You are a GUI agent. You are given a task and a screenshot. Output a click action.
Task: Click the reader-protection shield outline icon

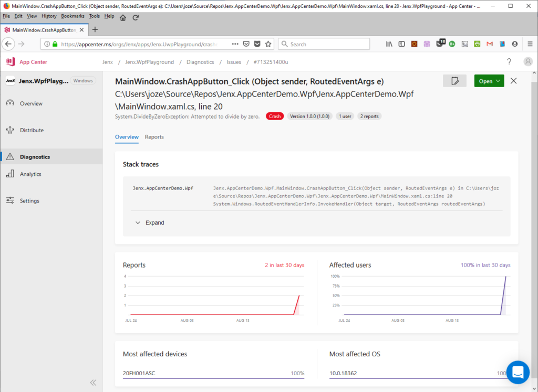(x=246, y=44)
